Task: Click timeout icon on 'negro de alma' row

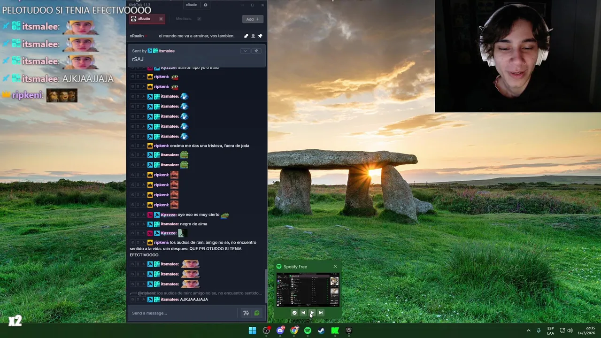Action: pyautogui.click(x=138, y=224)
